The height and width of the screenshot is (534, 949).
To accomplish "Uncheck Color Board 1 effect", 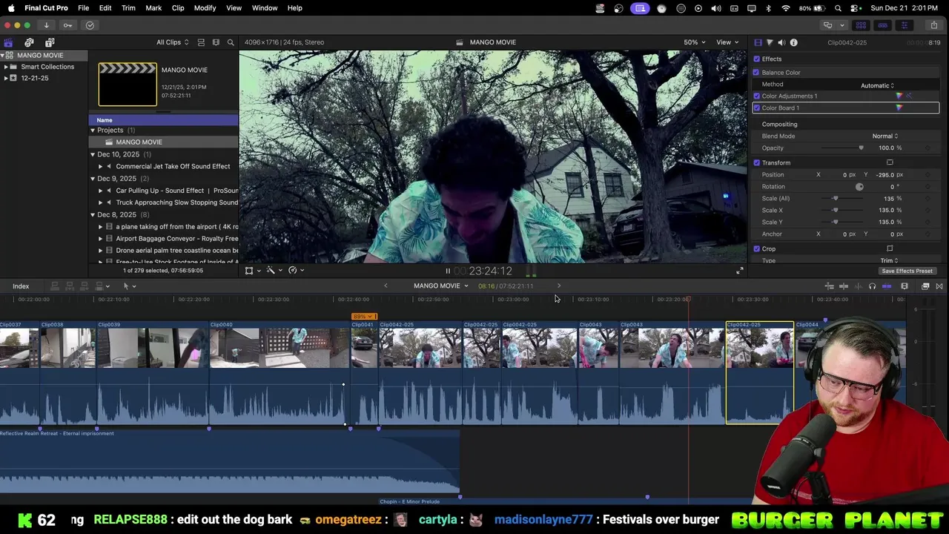I will (x=756, y=108).
